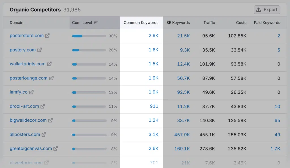
Task: Sort by SE Keywords column header
Action: [x=178, y=23]
